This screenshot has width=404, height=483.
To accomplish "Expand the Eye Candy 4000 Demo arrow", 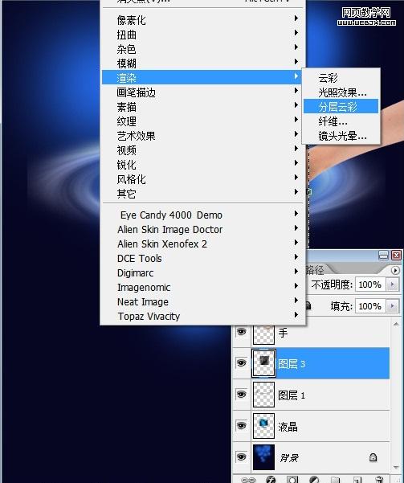I will click(x=296, y=214).
